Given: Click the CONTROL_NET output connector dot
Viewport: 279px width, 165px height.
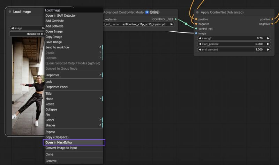Looking at the screenshot, I should click(176, 19).
